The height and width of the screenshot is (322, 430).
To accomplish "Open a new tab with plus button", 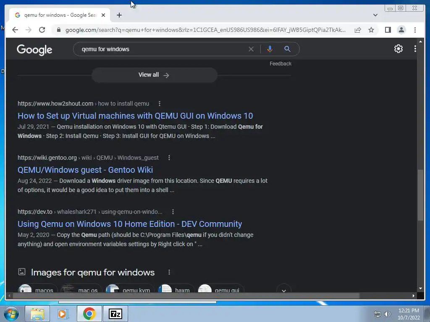I will coord(119,15).
